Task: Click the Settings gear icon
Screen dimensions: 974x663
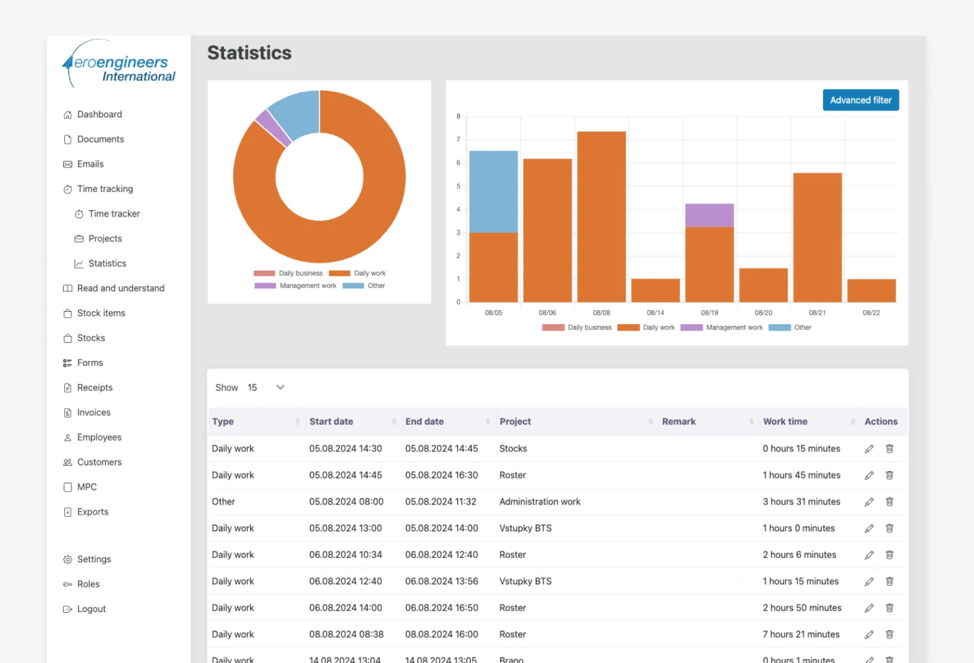Action: [x=68, y=559]
